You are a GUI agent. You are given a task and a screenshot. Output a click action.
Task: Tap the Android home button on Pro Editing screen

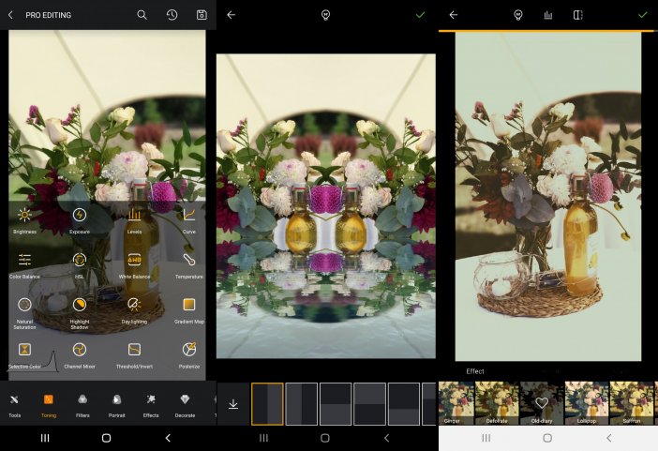coord(106,438)
